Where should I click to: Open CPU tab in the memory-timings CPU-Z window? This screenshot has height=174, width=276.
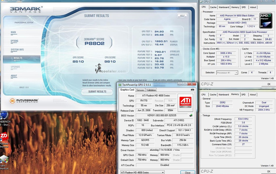click(x=203, y=95)
